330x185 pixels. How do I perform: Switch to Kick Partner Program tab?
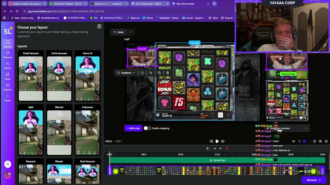(x=68, y=4)
